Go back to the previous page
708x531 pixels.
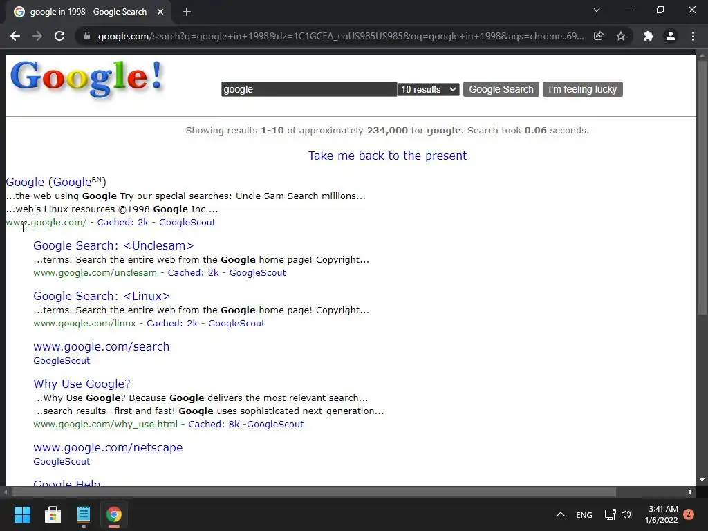click(x=15, y=36)
